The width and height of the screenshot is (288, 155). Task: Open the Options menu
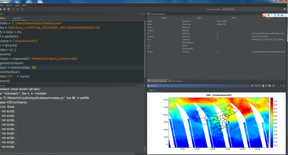(x=9, y=5)
